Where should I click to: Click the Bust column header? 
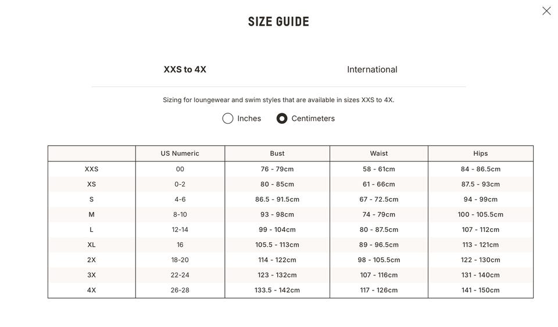click(x=277, y=154)
